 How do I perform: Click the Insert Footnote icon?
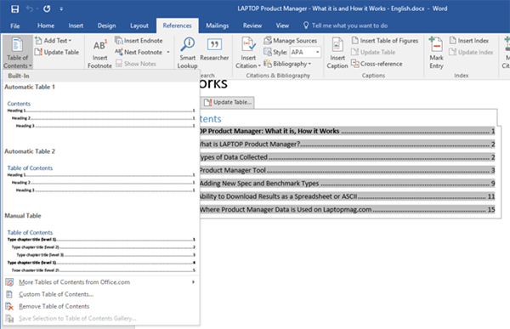tap(99, 45)
